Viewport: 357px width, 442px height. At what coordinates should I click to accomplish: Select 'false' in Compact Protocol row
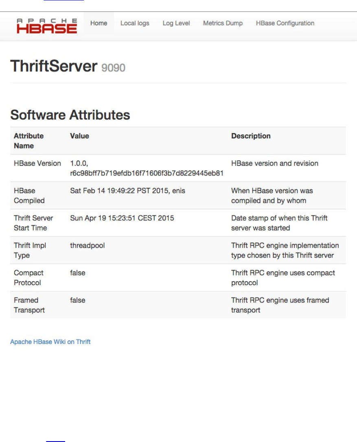[x=78, y=273]
